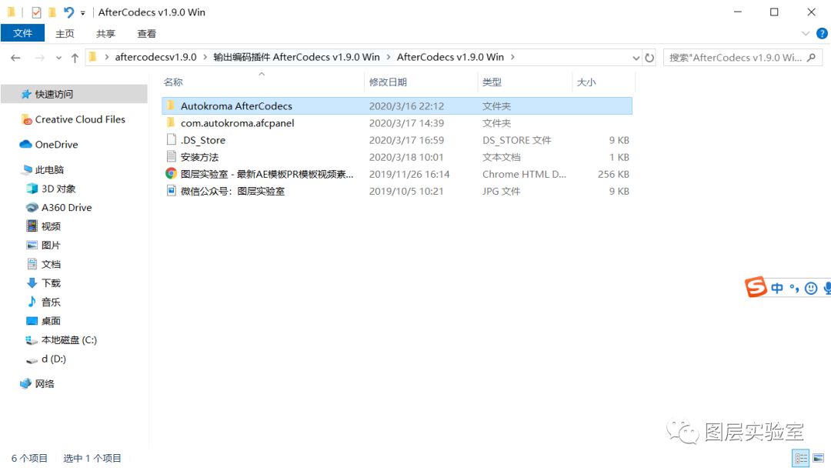Open the 文件 ribbon tab
831x468 pixels.
22,33
